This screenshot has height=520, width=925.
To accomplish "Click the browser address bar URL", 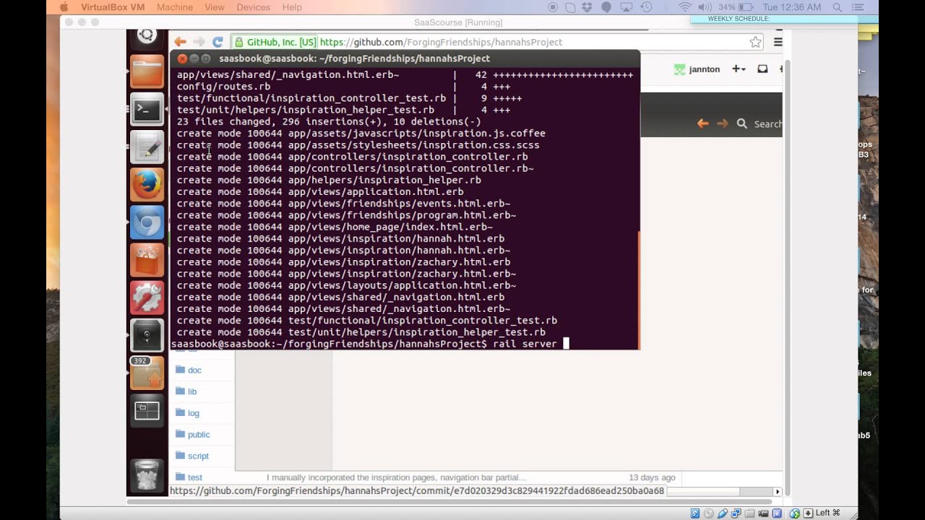I will tap(441, 42).
